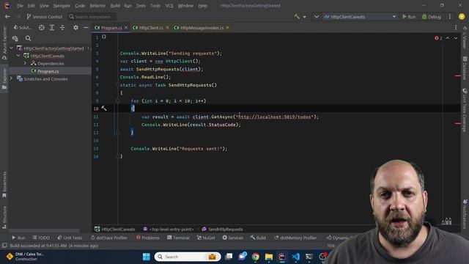Image resolution: width=469 pixels, height=264 pixels.
Task: Expand Scratches and Consoles node
Action: 12,78
